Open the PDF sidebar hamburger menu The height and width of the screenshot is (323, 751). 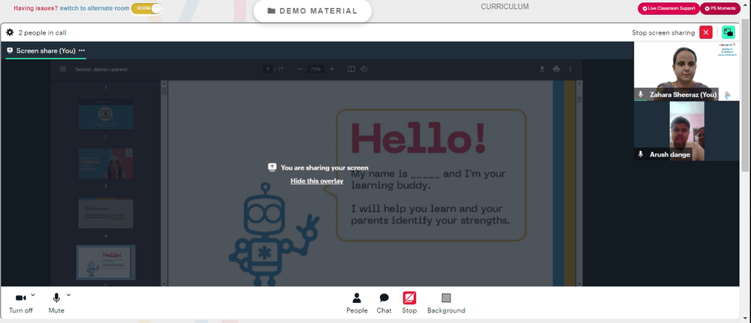click(x=63, y=69)
